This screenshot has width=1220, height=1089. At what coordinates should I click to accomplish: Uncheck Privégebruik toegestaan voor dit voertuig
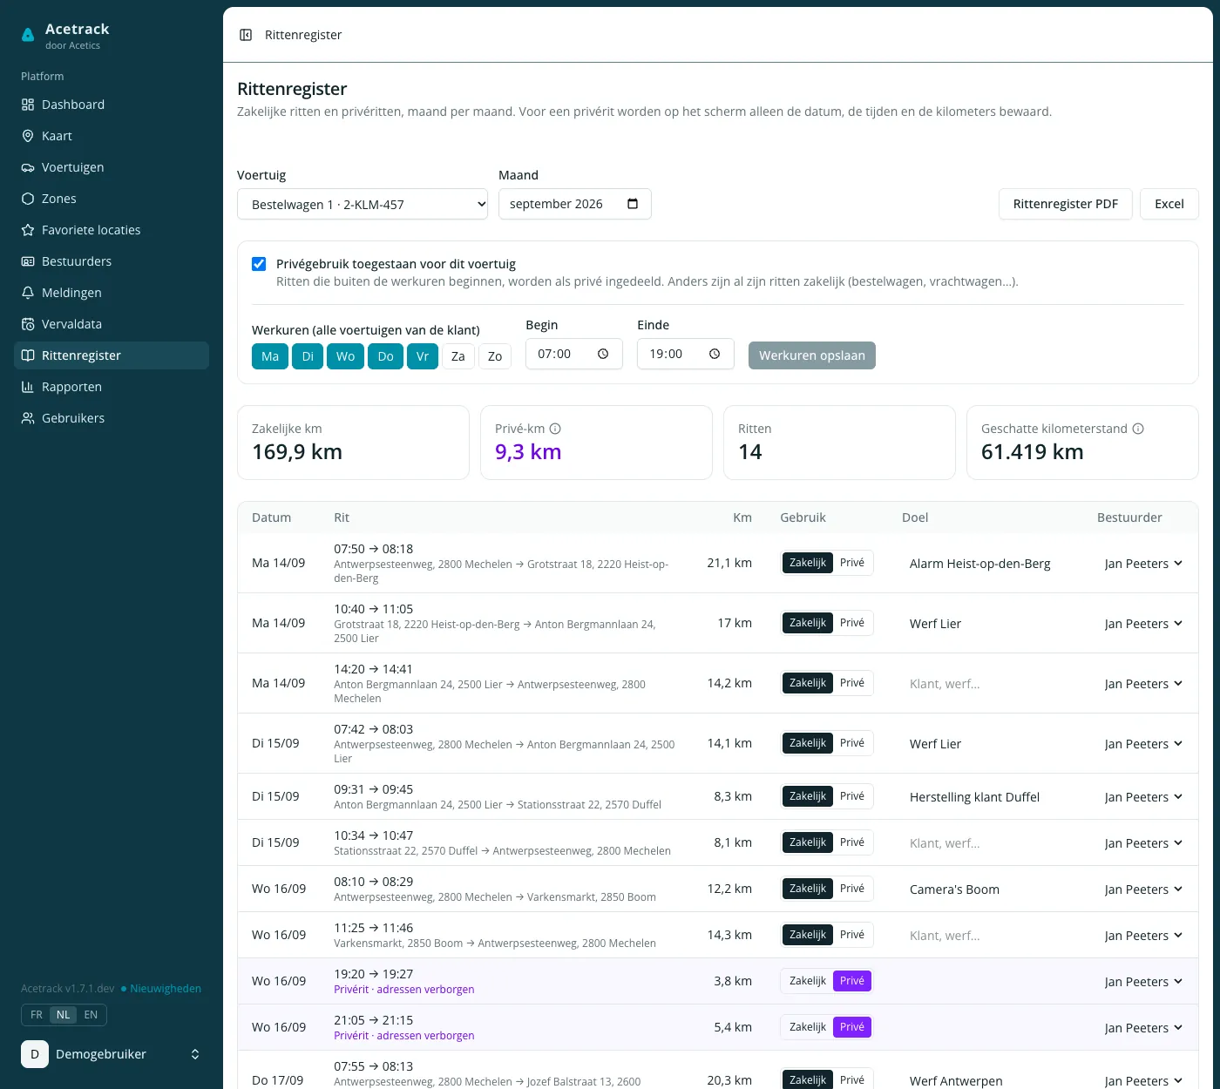259,264
